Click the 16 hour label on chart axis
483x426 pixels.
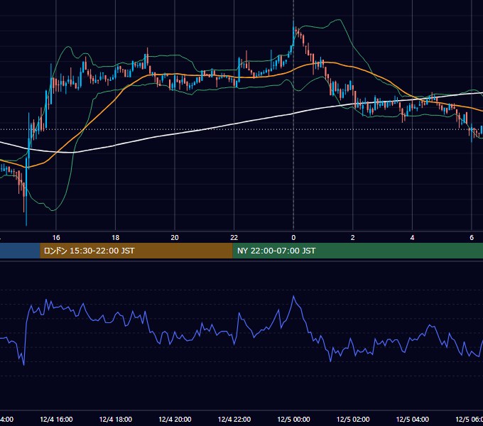coord(56,237)
